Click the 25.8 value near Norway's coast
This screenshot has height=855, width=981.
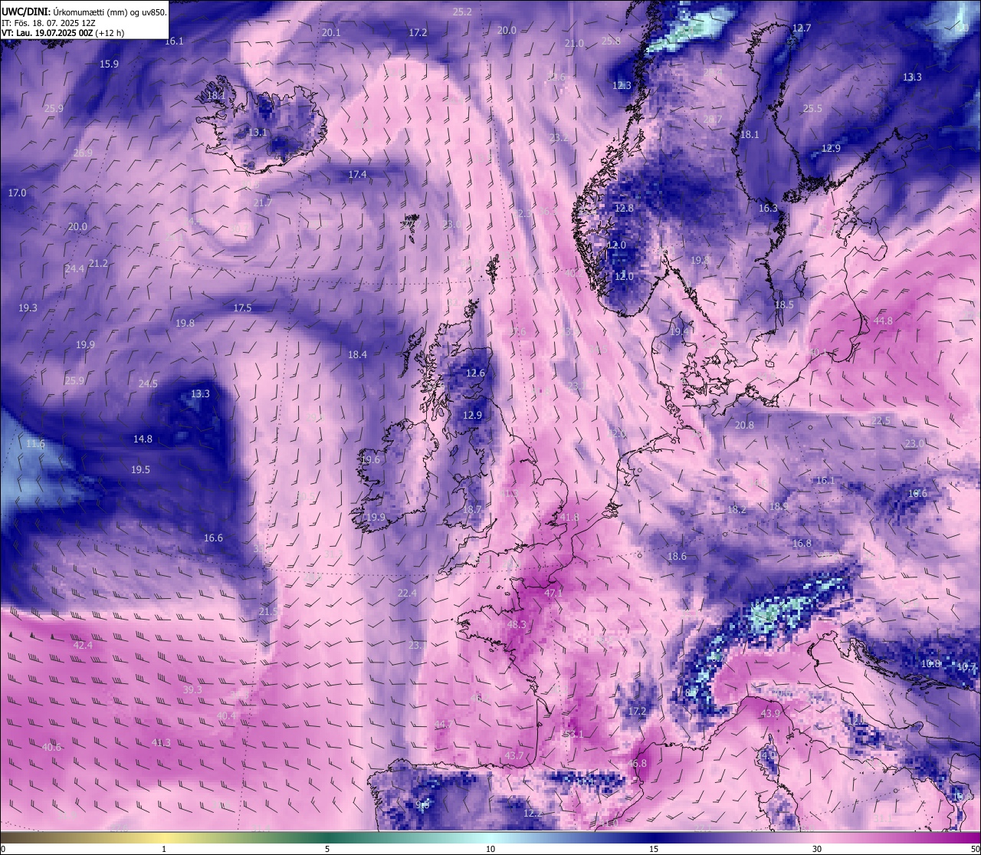coord(611,41)
